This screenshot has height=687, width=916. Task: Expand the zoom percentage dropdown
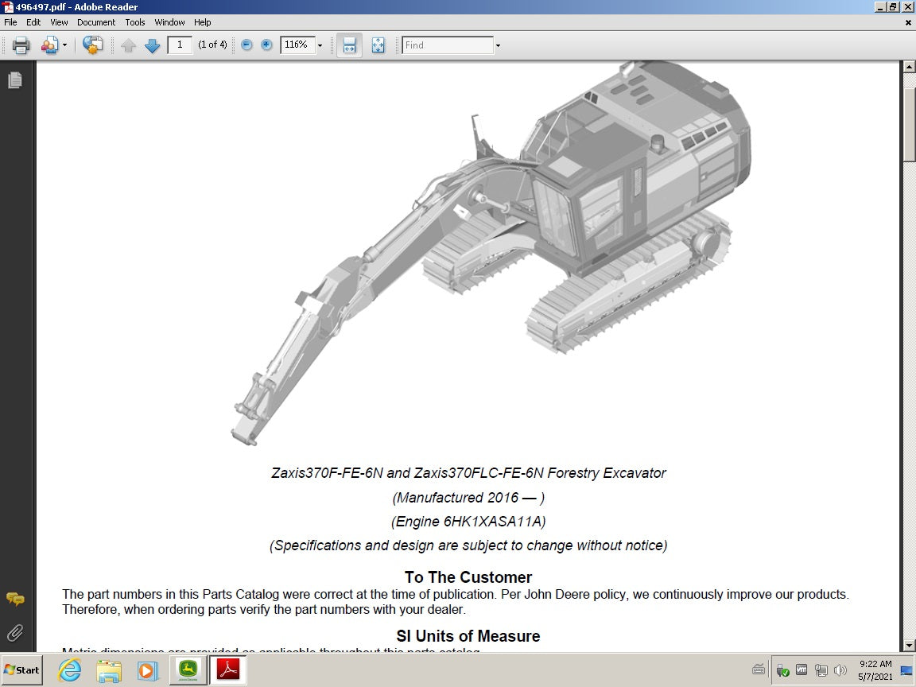[x=320, y=45]
